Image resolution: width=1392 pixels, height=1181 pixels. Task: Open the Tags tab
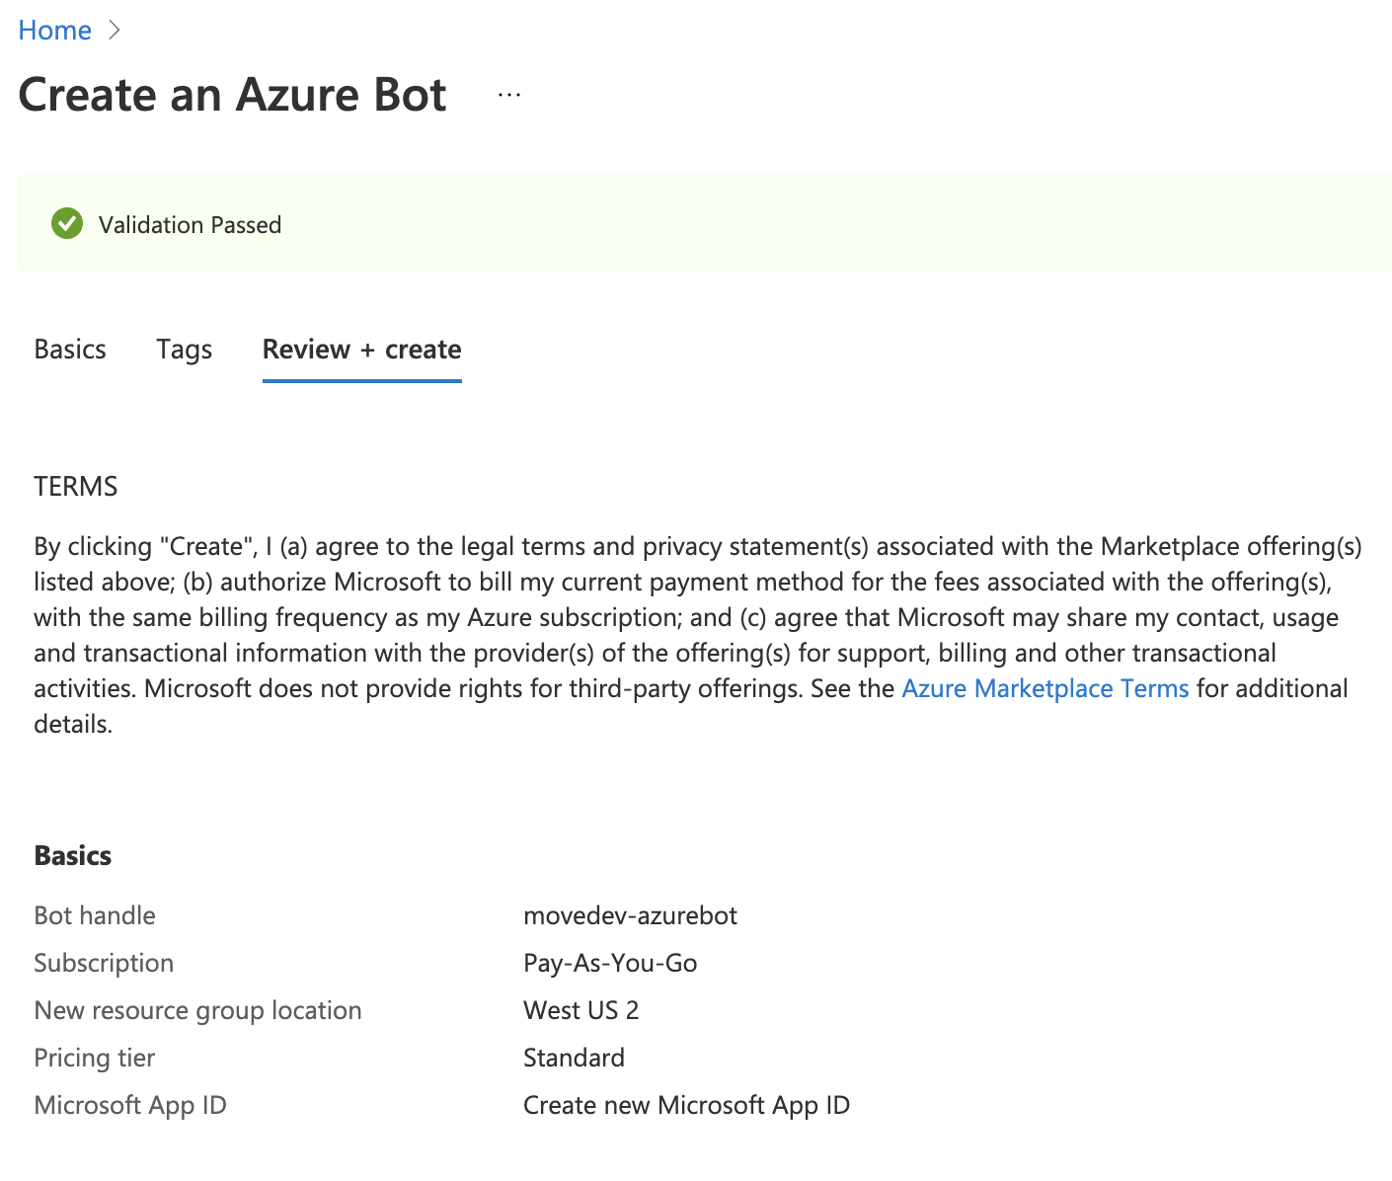pos(184,350)
